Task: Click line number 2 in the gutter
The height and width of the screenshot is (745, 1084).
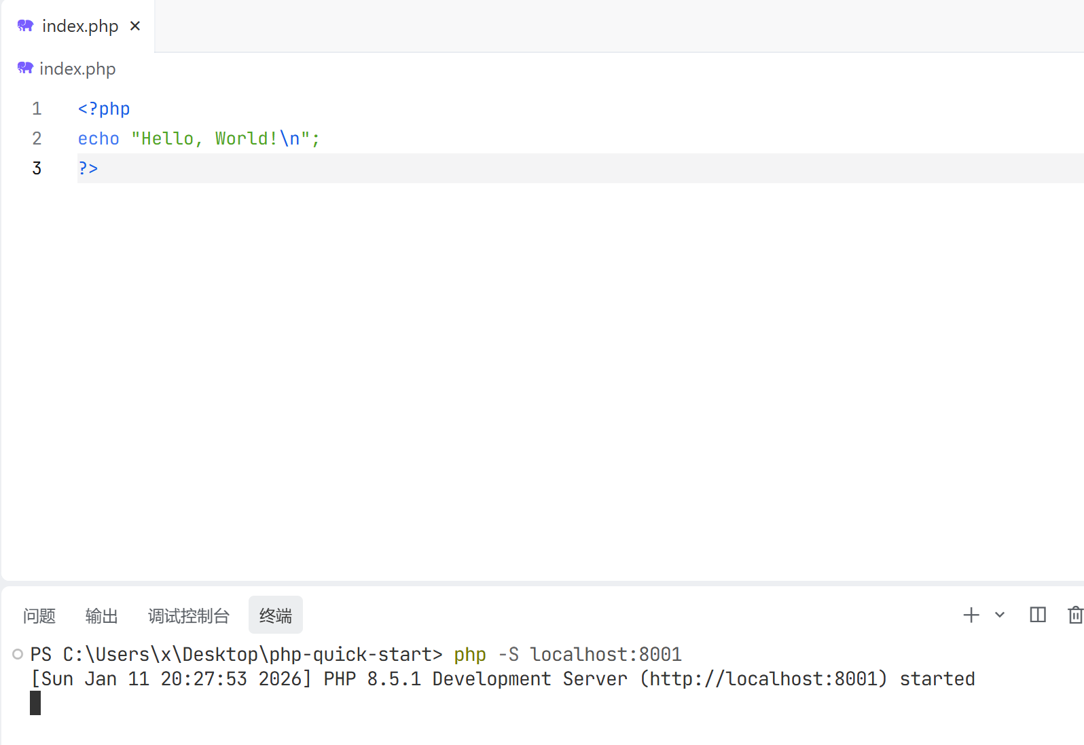Action: point(37,138)
